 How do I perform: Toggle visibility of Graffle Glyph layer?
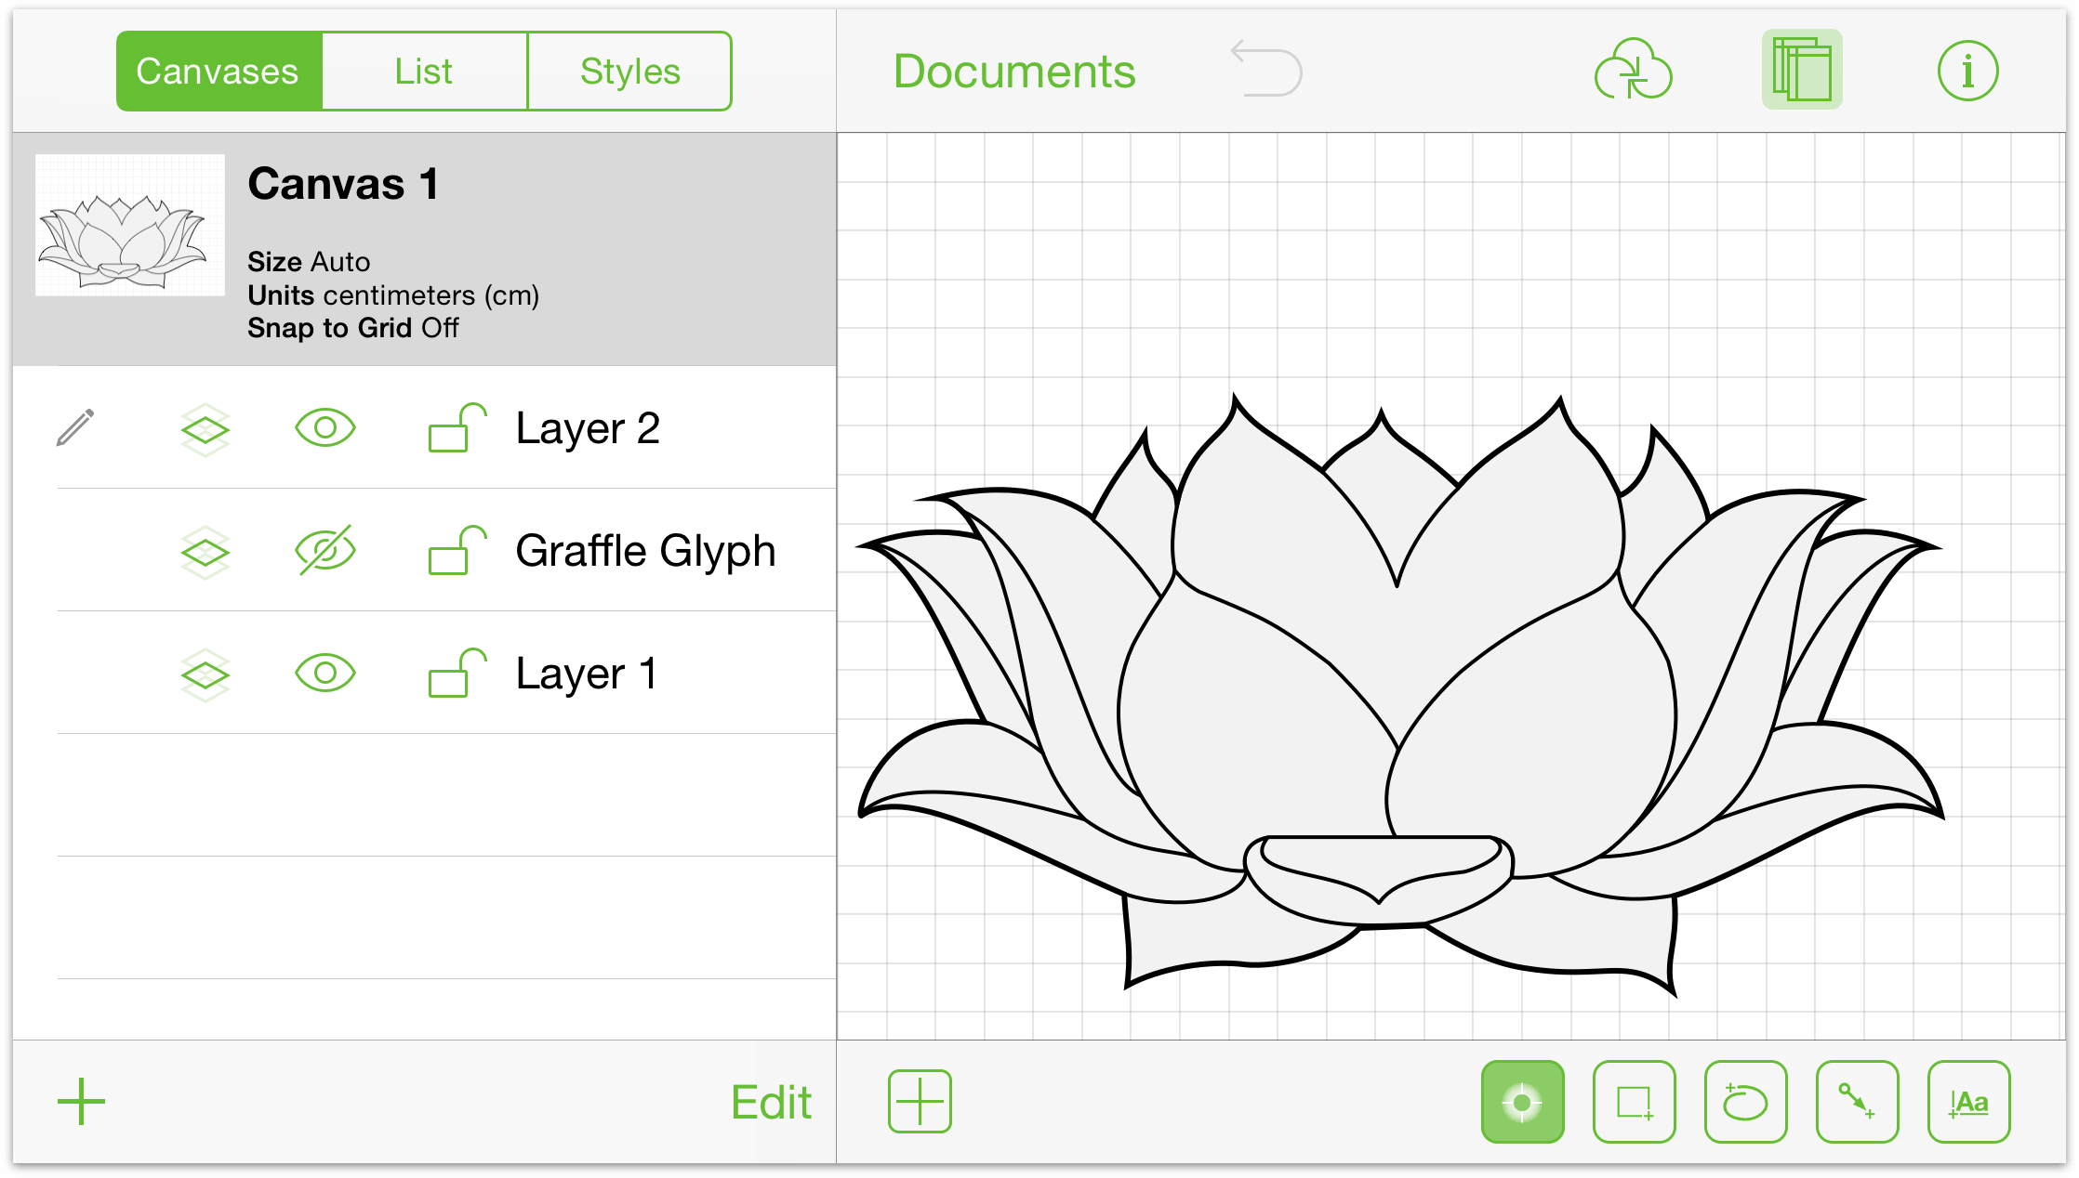[x=324, y=549]
